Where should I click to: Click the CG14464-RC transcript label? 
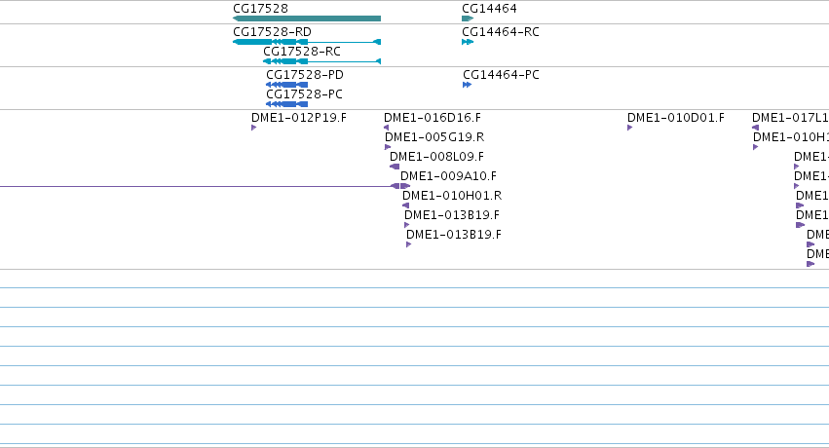(x=501, y=32)
